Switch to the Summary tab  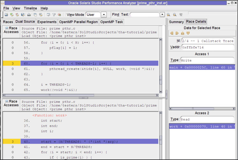coord(176,22)
